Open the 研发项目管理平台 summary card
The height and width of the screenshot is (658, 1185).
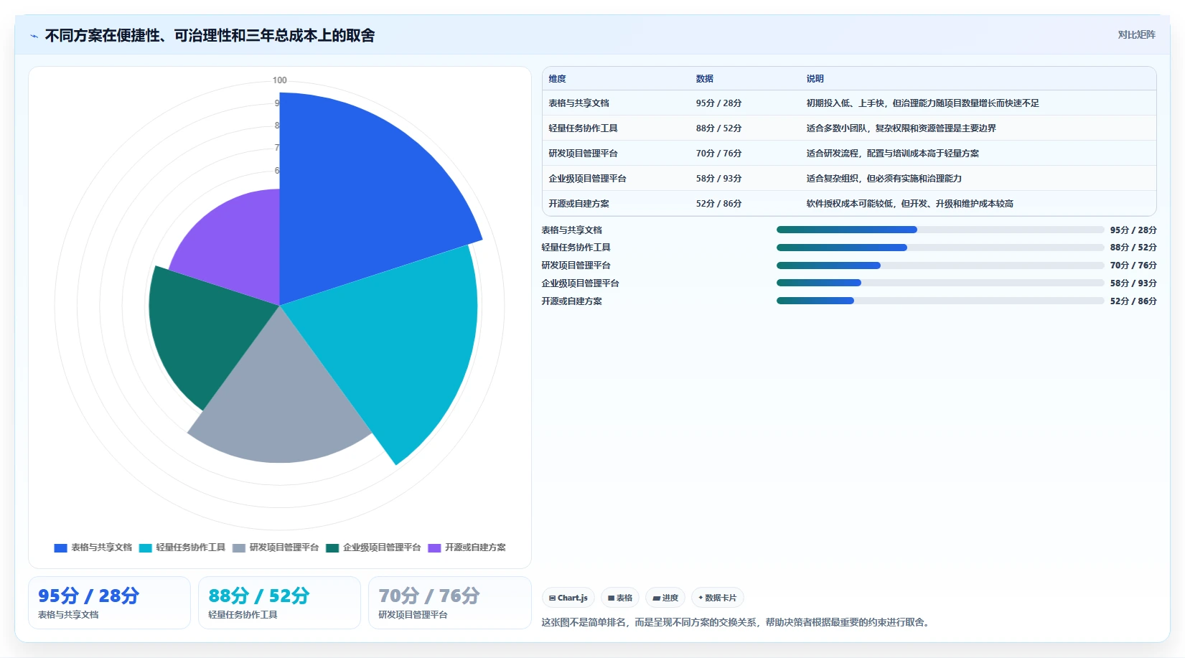click(449, 603)
